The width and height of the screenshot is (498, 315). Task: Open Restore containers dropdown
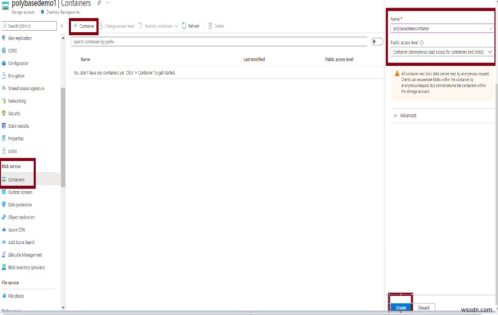(158, 26)
